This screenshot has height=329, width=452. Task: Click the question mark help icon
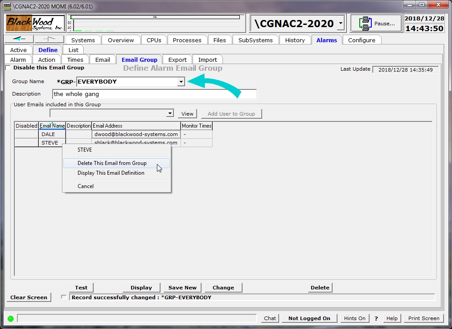click(376, 318)
